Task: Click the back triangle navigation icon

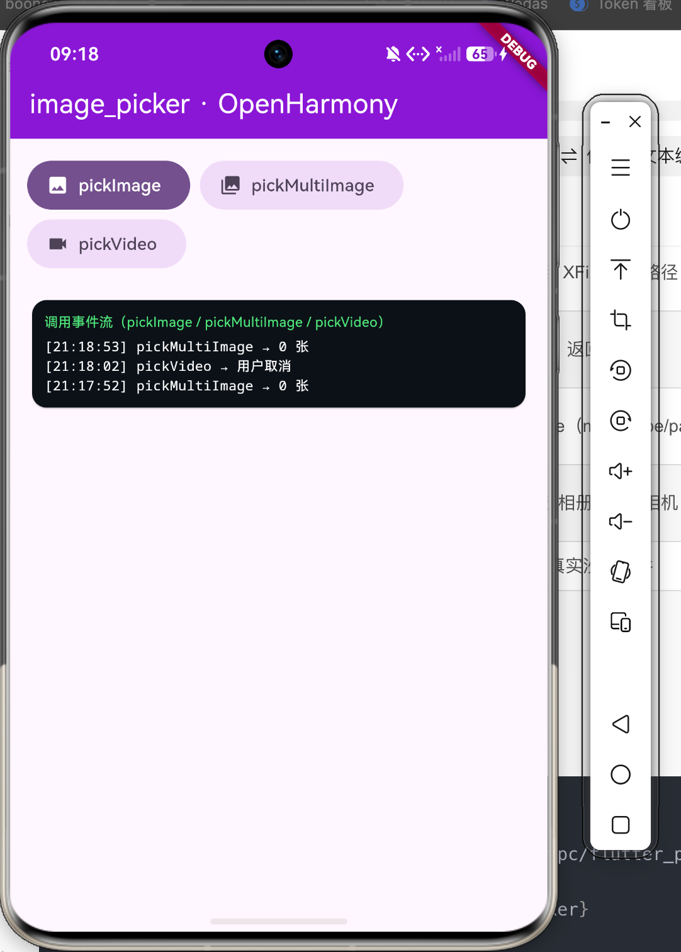Action: (621, 724)
